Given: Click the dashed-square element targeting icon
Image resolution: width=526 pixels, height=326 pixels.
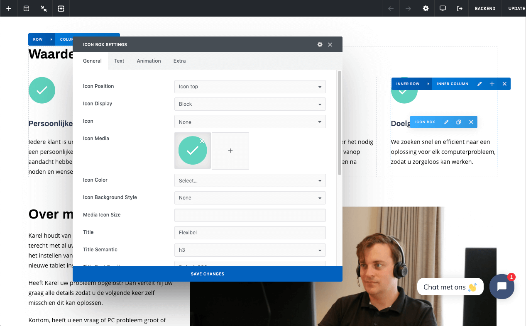Looking at the screenshot, I should [61, 8].
